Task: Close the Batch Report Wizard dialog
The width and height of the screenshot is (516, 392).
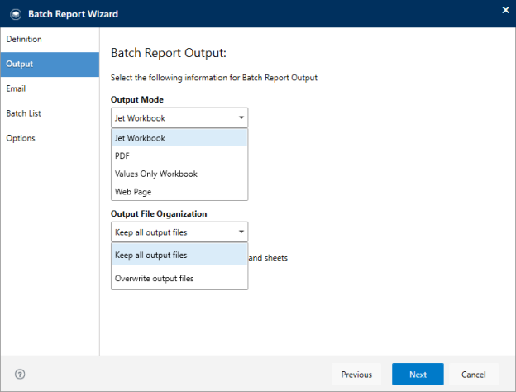Action: pyautogui.click(x=505, y=10)
